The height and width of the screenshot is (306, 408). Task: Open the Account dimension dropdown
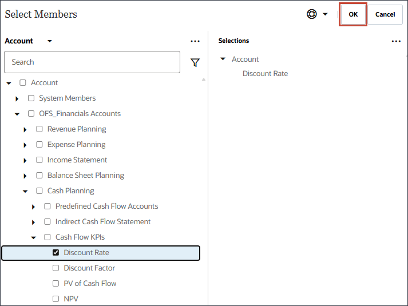coord(50,41)
